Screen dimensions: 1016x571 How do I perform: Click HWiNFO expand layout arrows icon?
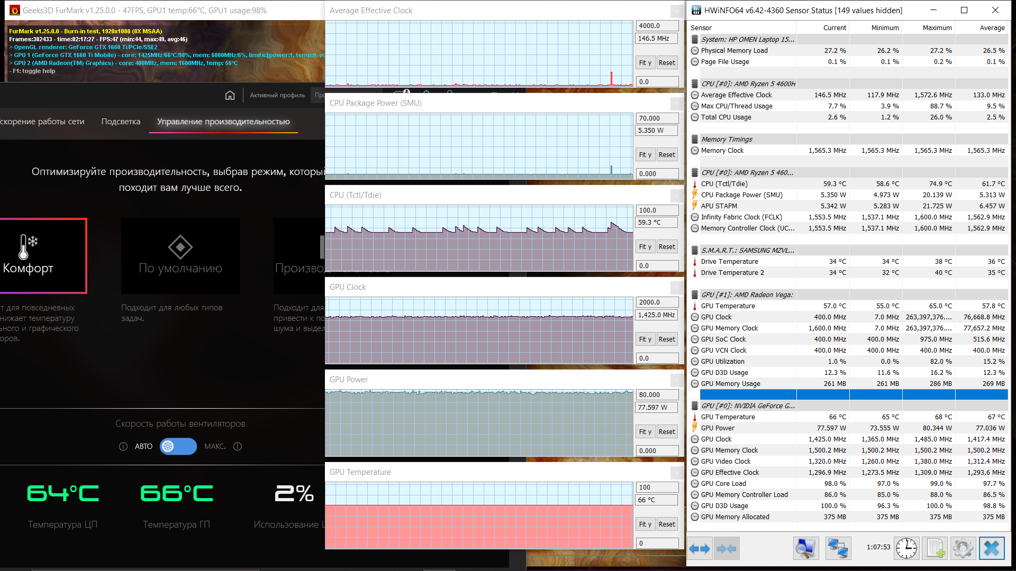pyautogui.click(x=700, y=549)
